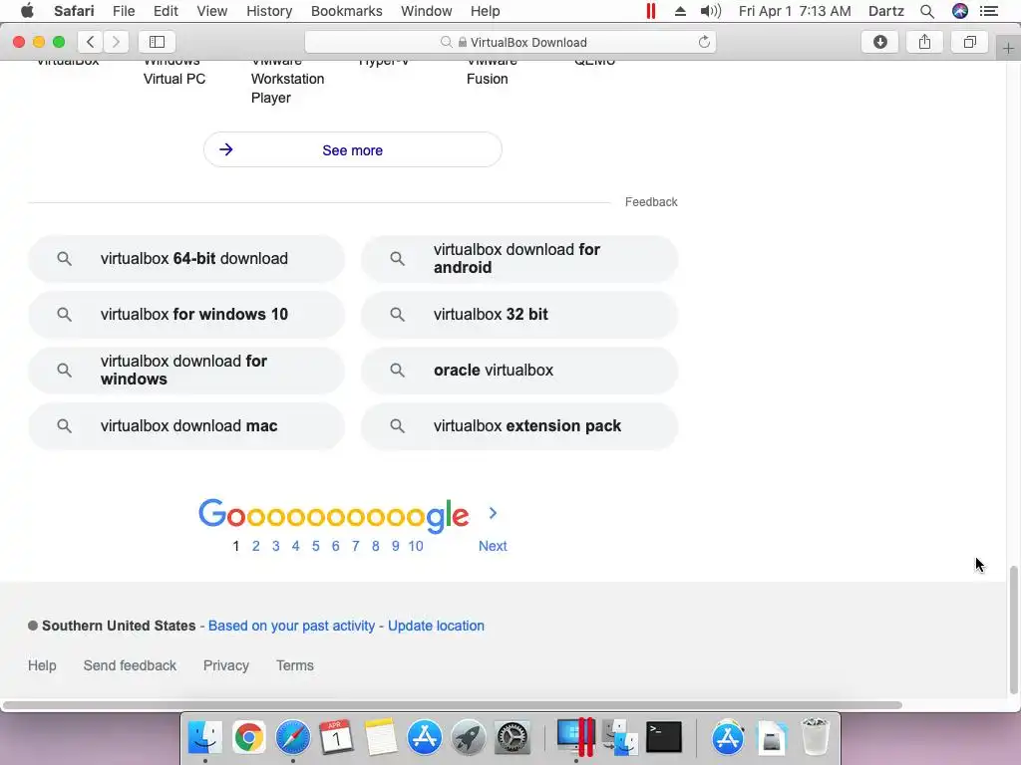This screenshot has height=765, width=1021.
Task: Open Launchpad rocket in the Dock
Action: pos(469,737)
